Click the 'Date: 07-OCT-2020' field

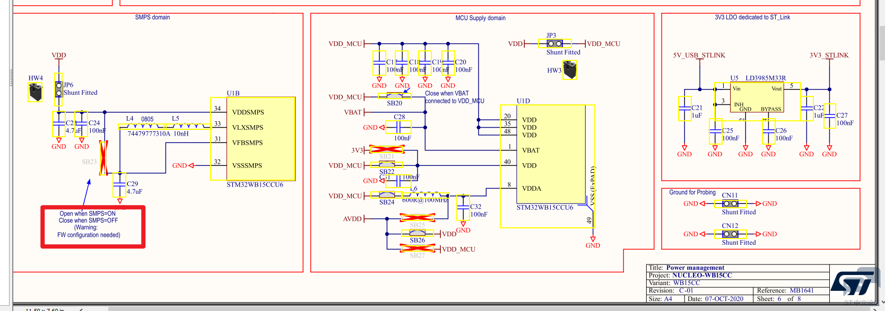coord(718,298)
